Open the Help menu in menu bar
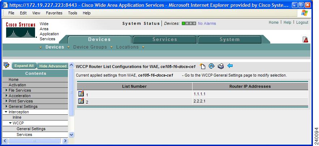 (86, 13)
